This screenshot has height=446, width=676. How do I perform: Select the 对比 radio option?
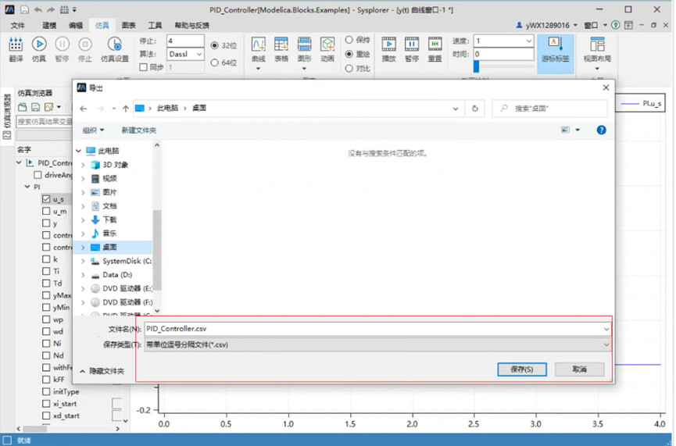[349, 69]
